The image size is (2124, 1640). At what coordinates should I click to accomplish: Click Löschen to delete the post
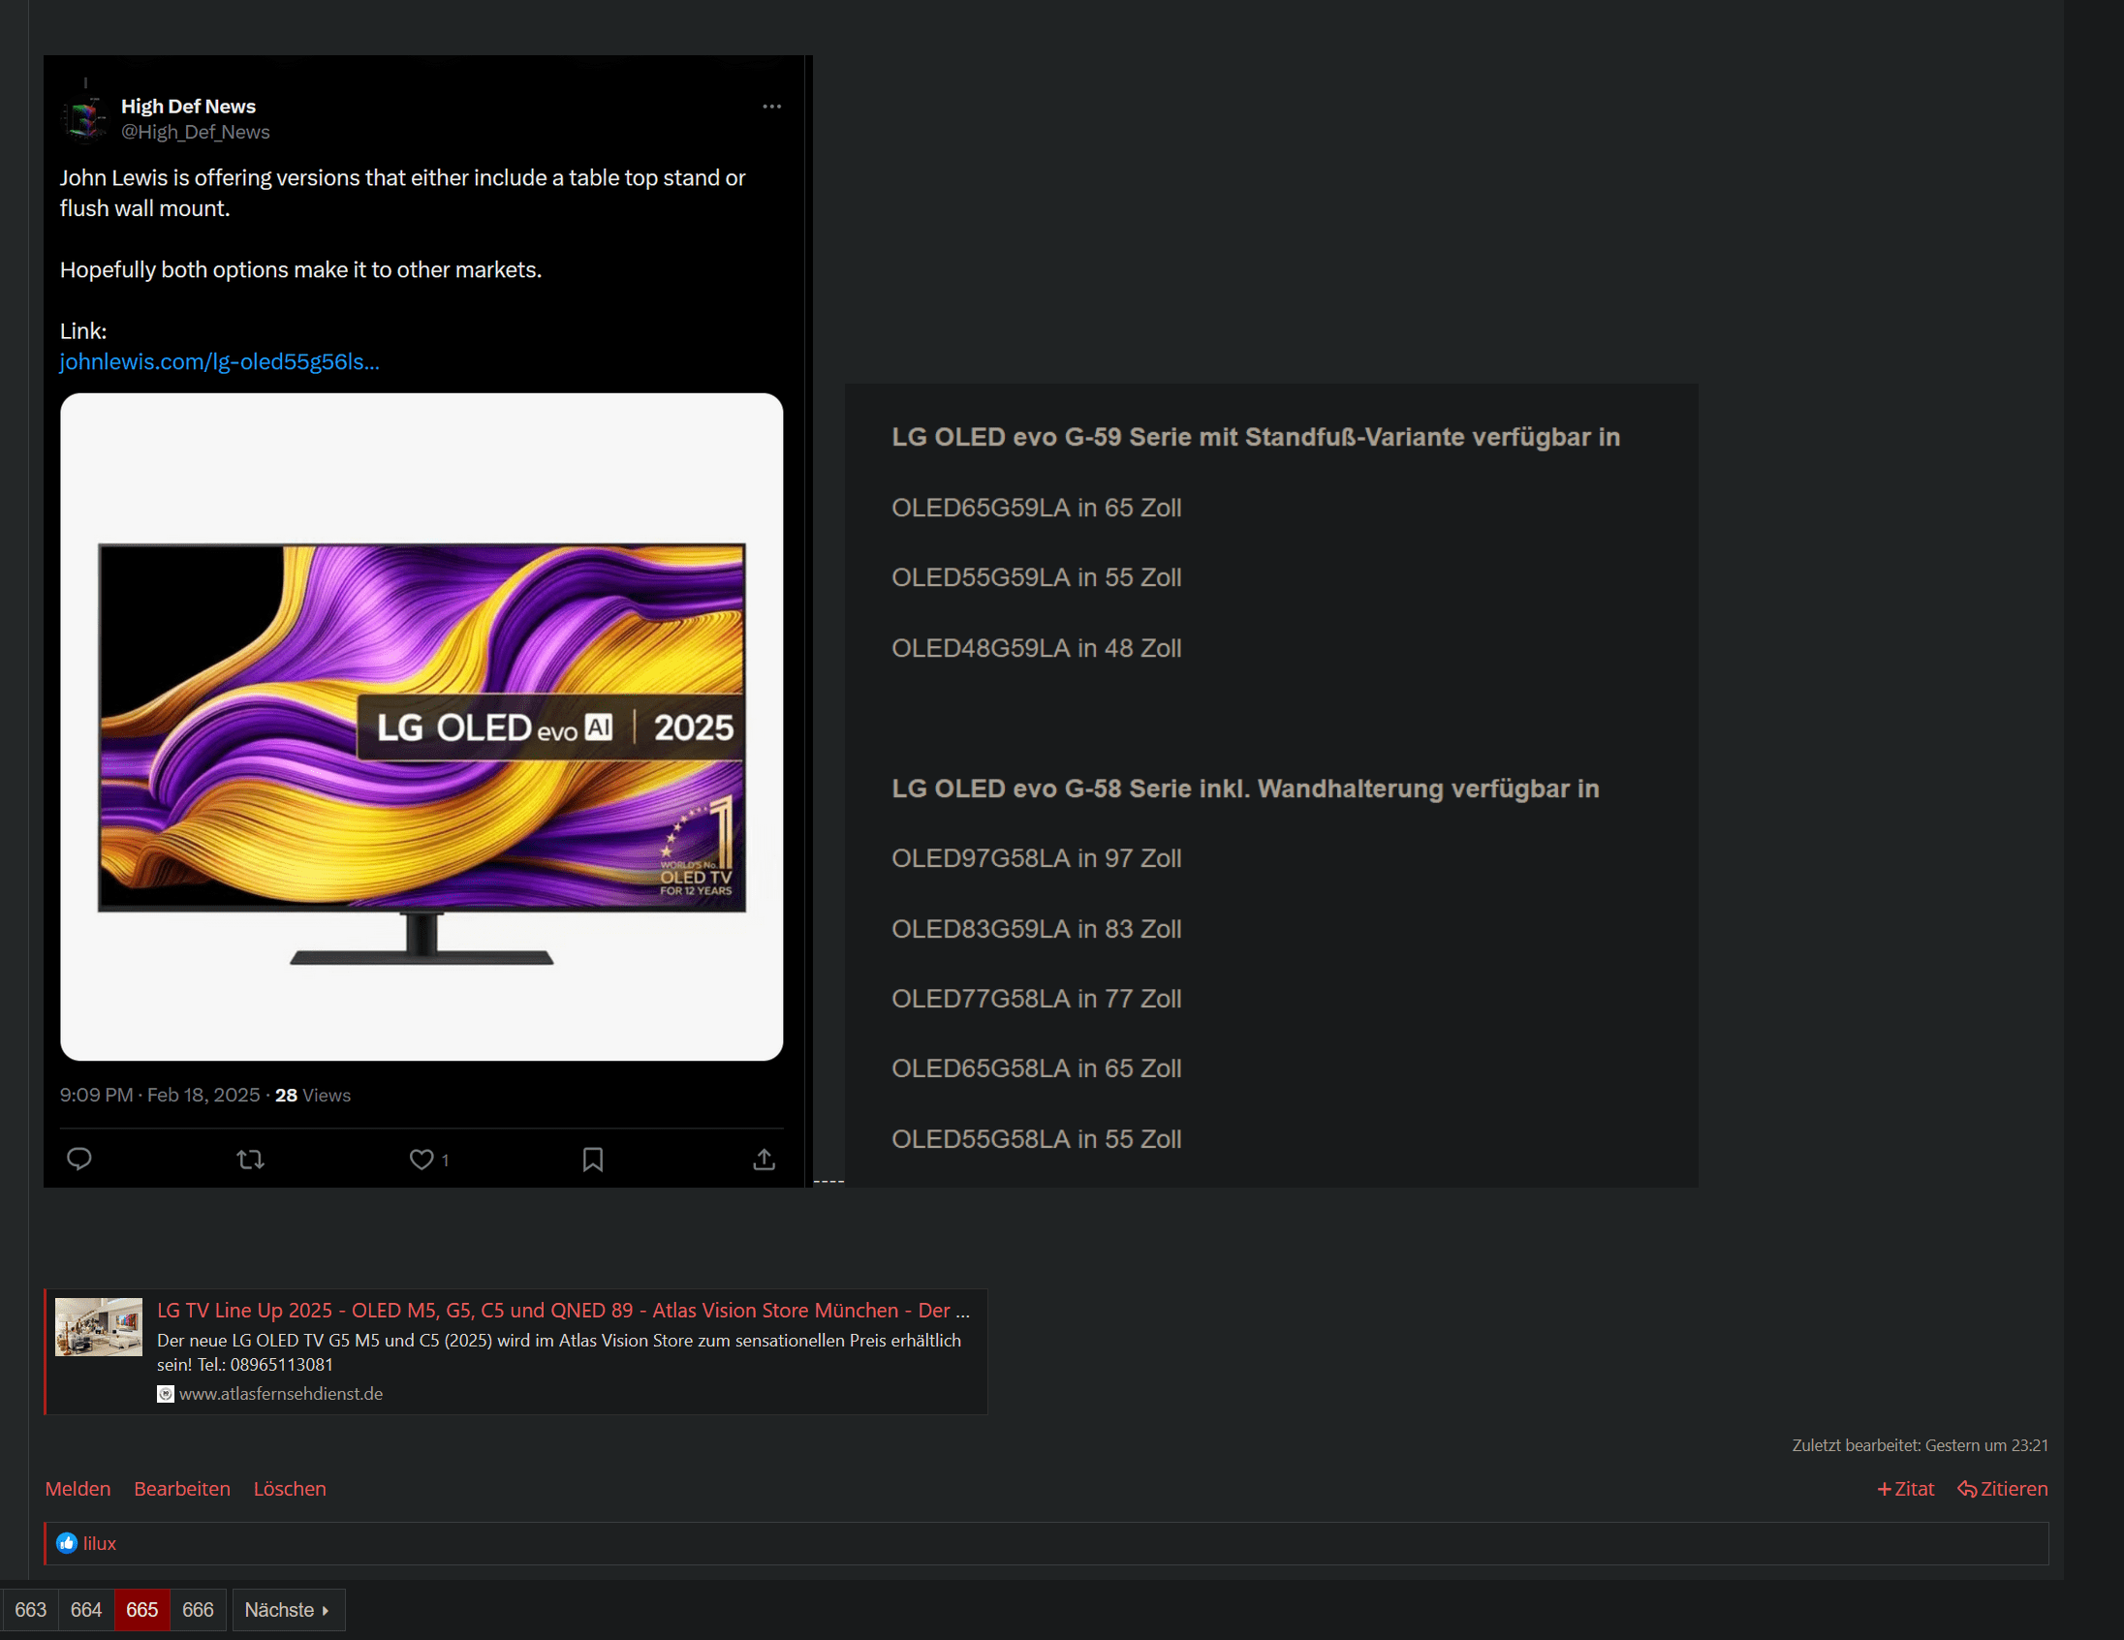click(290, 1488)
